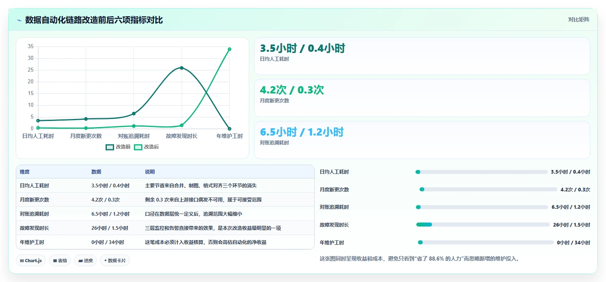
Task: Click the 说明 column header
Action: coord(150,172)
